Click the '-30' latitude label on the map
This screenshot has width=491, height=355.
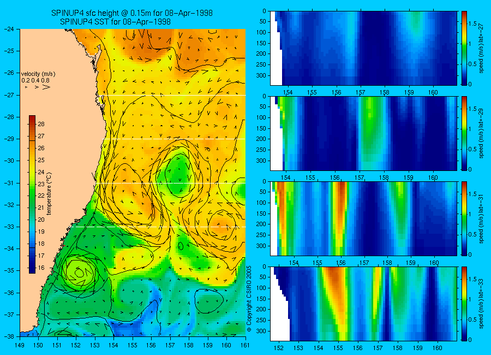(x=8, y=161)
